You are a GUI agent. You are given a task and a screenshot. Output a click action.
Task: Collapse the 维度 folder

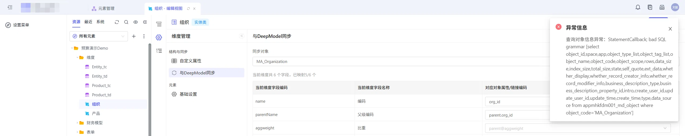[77, 58]
